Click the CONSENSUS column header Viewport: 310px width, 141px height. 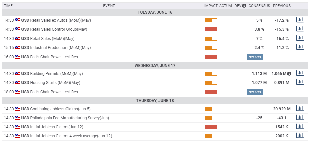[x=259, y=6]
